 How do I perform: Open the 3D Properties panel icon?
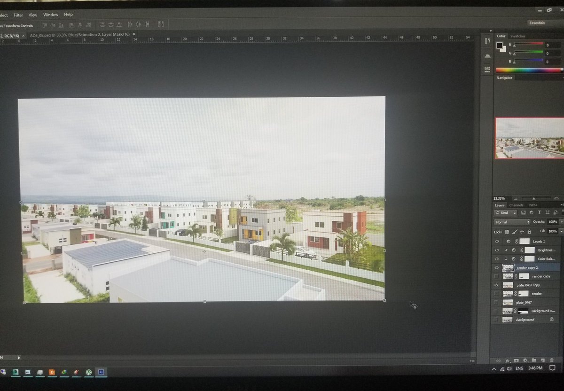point(487,69)
